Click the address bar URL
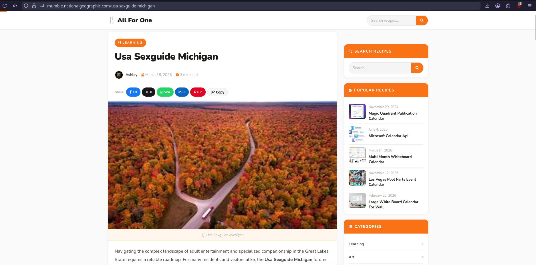The image size is (536, 265). point(101,6)
